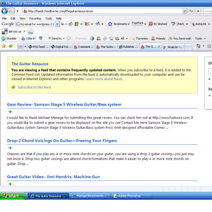Open the recent pages dropdown beside Forward
Image resolution: width=212 pixels, height=212 pixels.
[x=17, y=11]
